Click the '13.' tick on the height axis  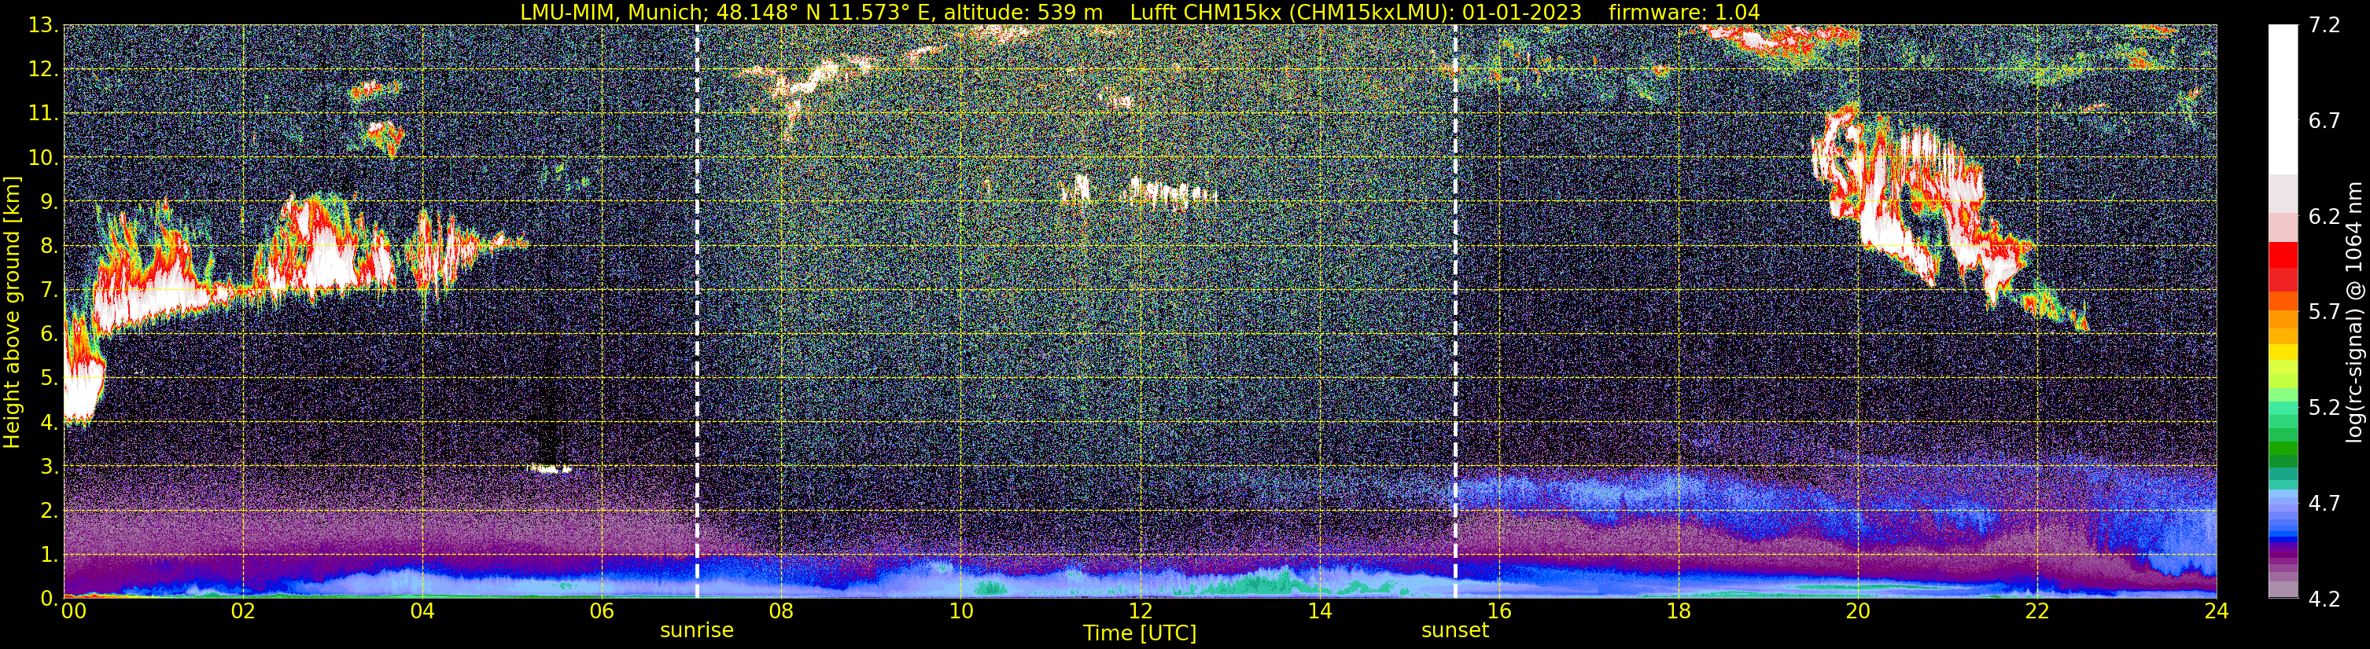point(43,26)
